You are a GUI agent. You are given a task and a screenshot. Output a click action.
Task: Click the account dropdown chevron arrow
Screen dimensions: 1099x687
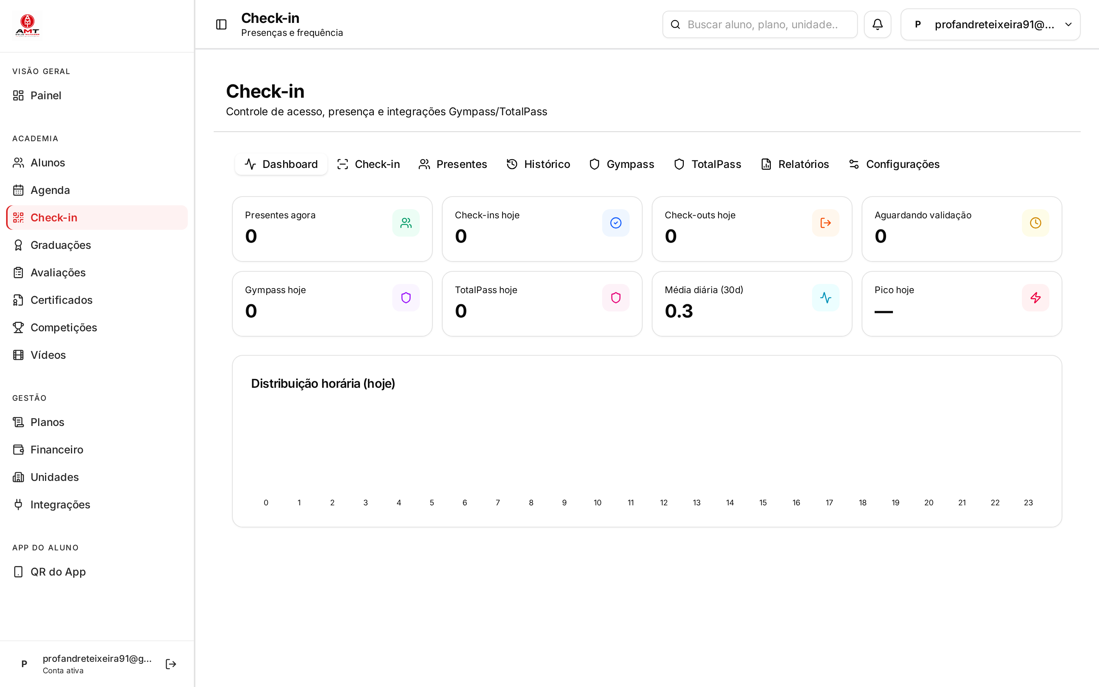[x=1068, y=24]
